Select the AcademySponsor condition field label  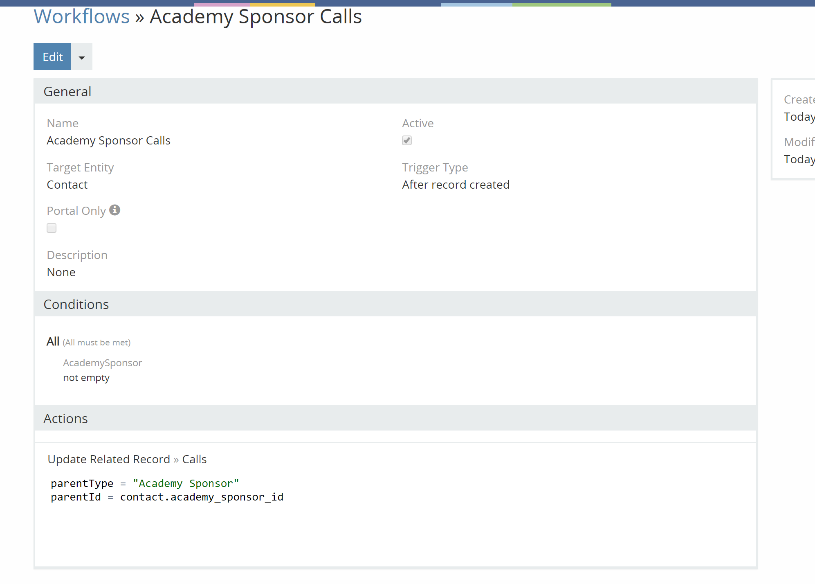click(x=102, y=363)
